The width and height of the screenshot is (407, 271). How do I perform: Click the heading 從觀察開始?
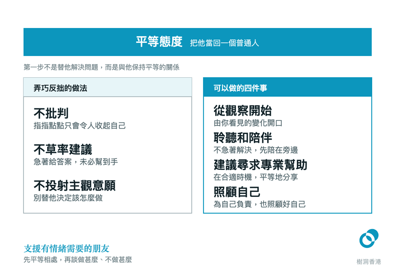pos(243,111)
